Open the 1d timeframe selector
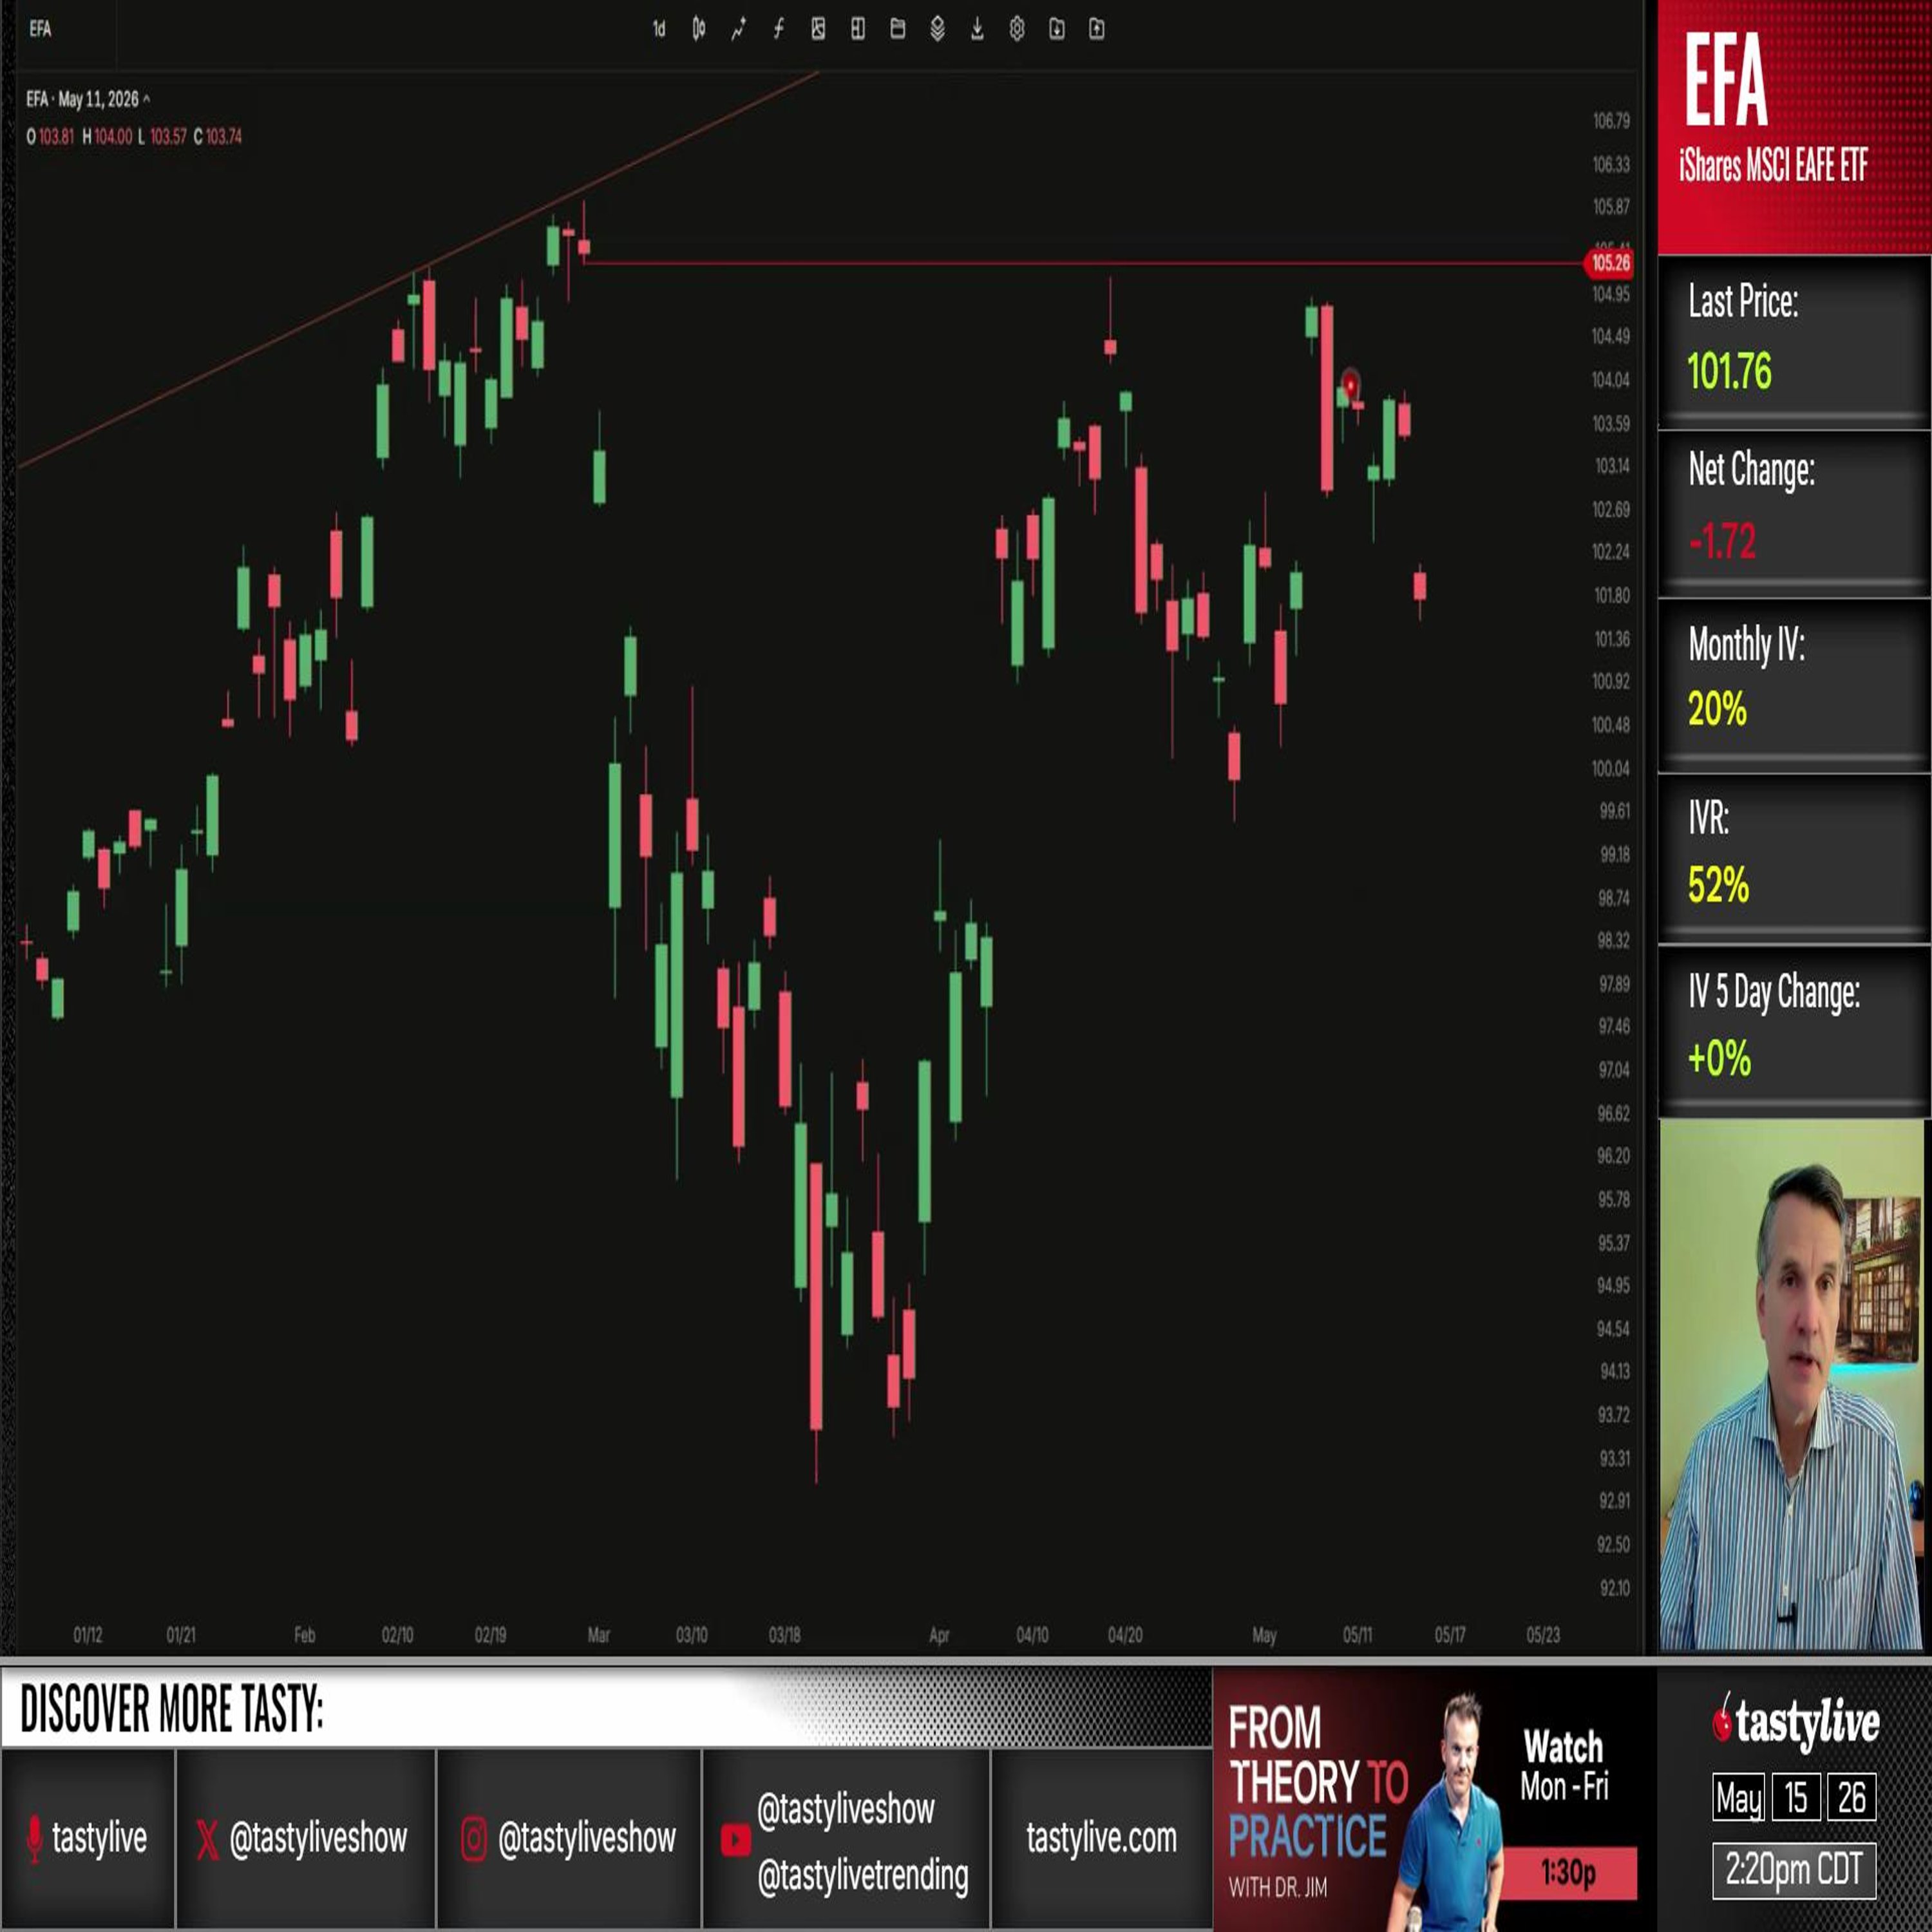The height and width of the screenshot is (1932, 1932). (659, 29)
